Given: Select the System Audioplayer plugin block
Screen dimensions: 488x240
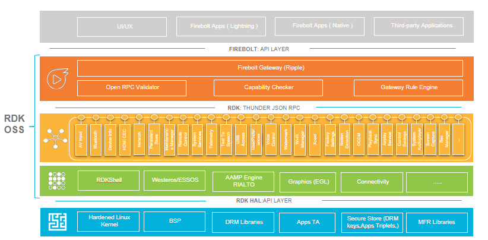Looking at the screenshot, I should tap(416, 140).
